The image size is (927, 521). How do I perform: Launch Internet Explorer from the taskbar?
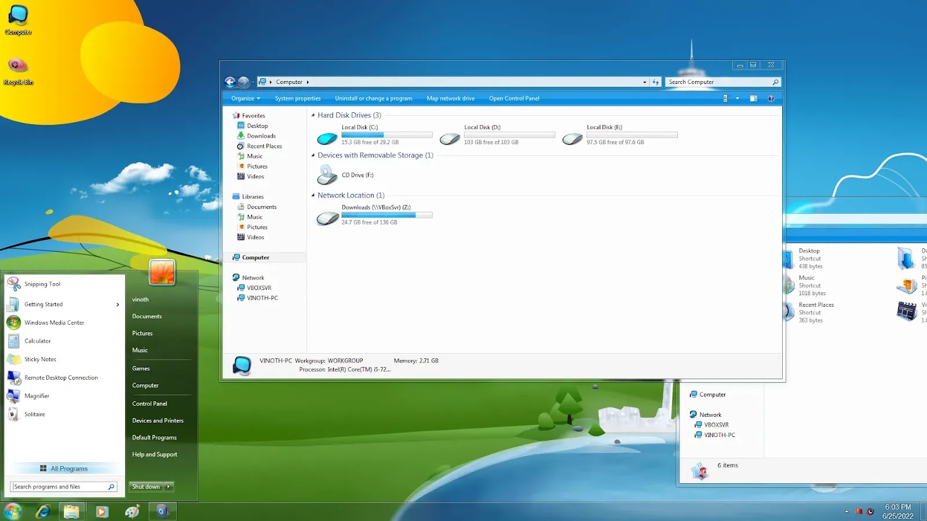coord(42,511)
